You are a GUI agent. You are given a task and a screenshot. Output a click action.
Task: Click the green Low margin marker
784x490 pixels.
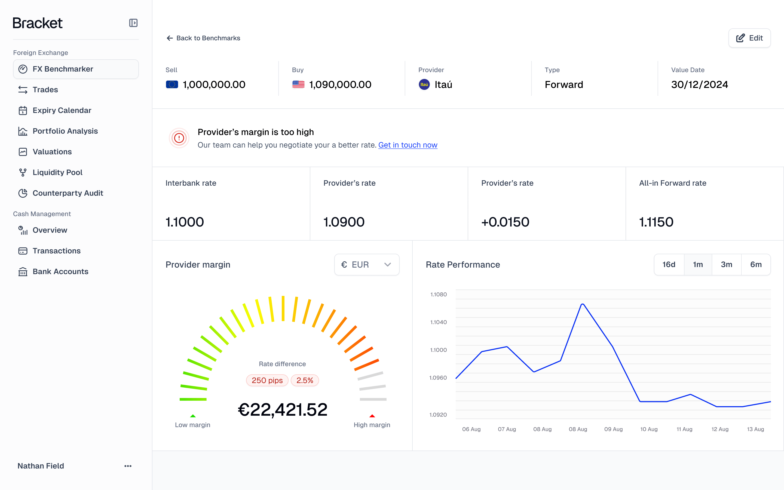(193, 416)
